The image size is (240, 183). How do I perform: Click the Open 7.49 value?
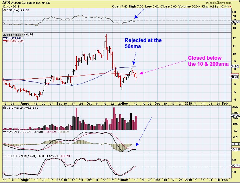[x=120, y=6]
